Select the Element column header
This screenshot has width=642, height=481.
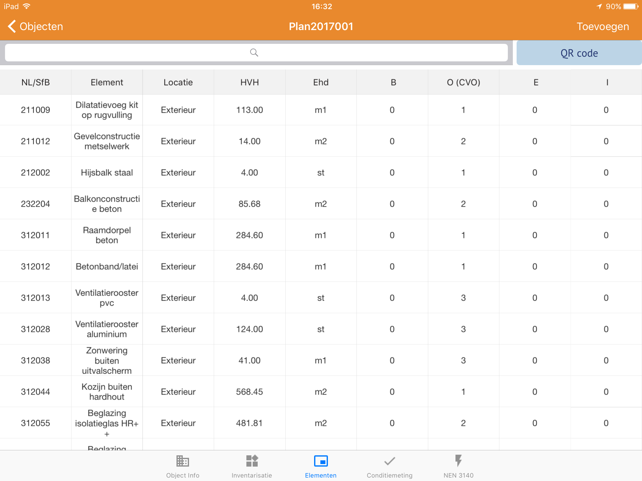coord(107,82)
